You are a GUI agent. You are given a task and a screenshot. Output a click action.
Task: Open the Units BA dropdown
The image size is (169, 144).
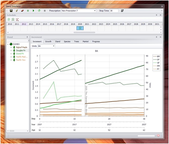point(54,46)
